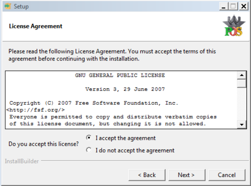Click the "License Agreement" page heading

point(36,26)
